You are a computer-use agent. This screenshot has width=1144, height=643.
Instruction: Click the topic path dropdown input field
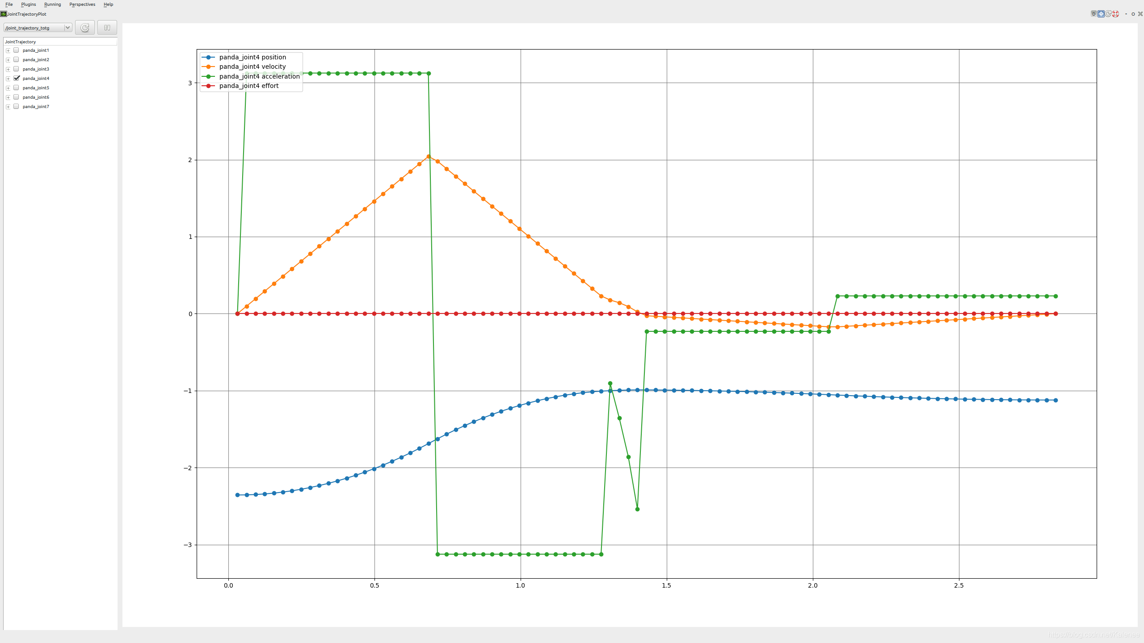tap(36, 28)
